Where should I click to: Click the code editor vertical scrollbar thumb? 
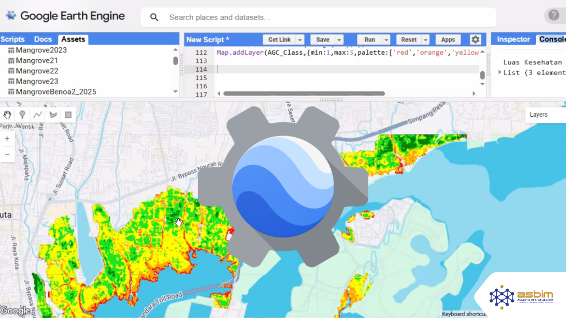(482, 75)
